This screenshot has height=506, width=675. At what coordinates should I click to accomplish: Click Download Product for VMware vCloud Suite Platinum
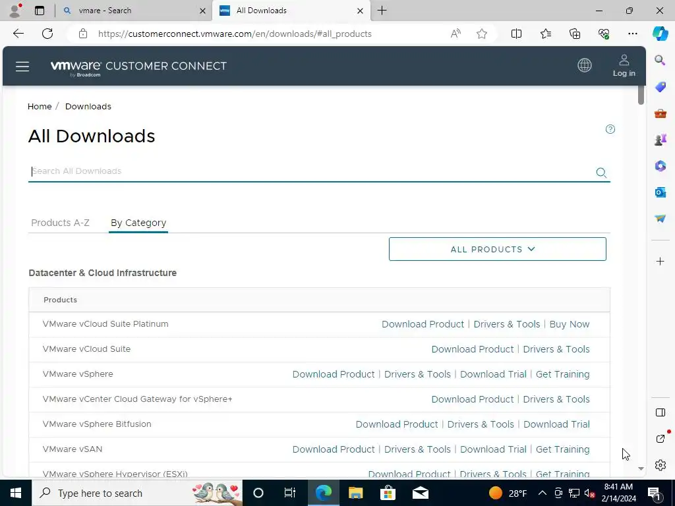point(423,324)
